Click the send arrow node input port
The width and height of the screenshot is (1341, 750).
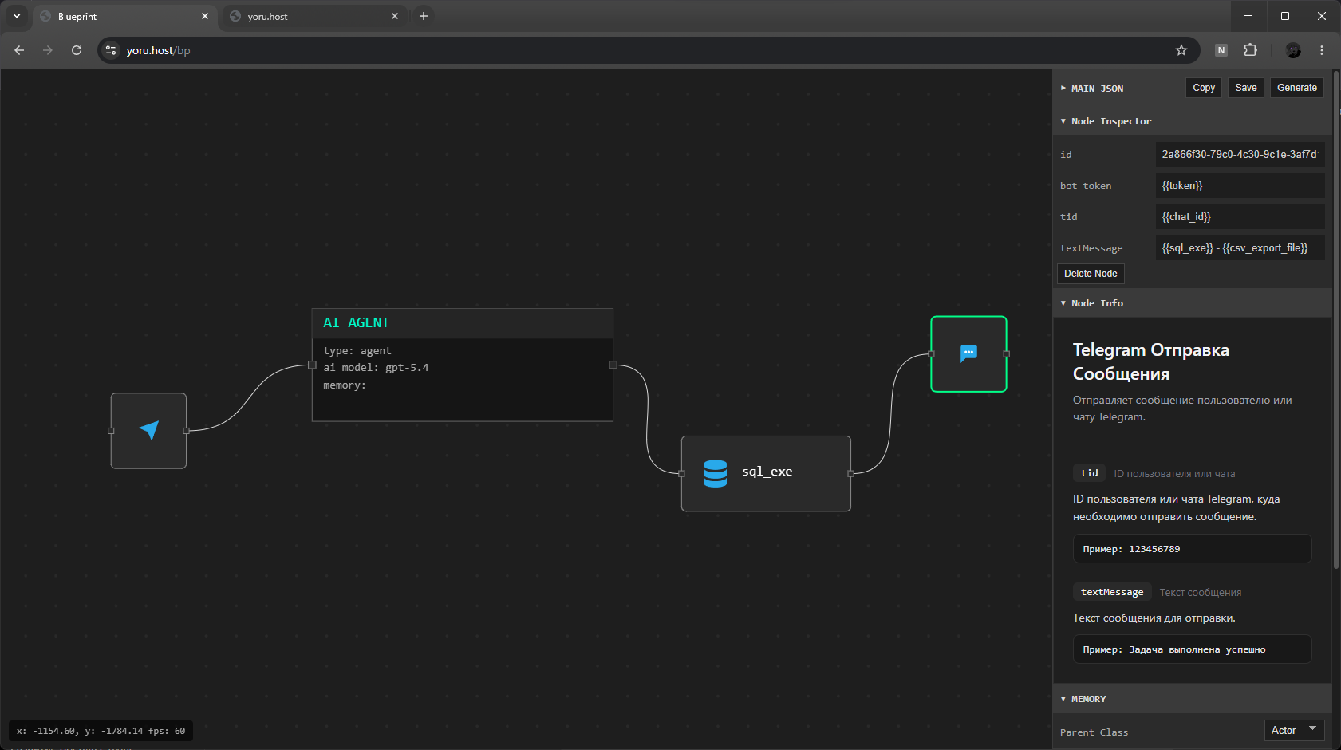[x=111, y=431]
